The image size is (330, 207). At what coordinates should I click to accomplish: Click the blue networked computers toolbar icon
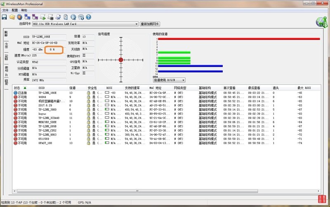(27, 17)
